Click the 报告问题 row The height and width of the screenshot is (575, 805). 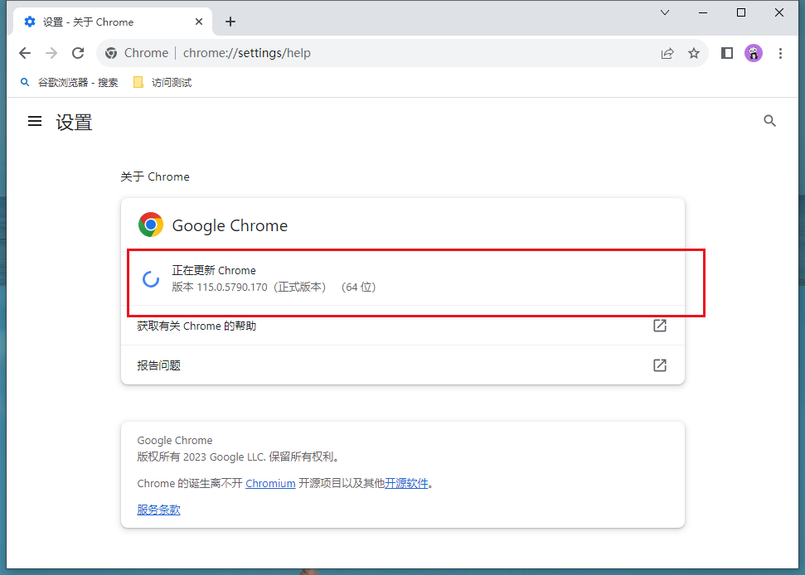403,365
